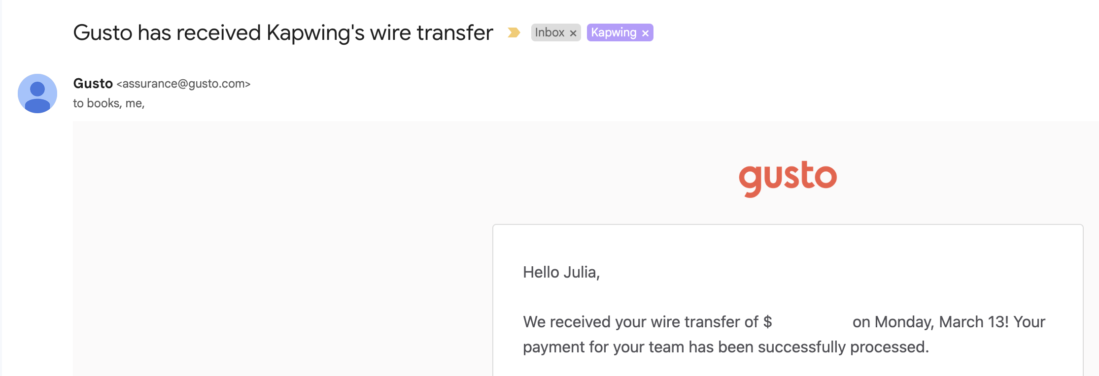The width and height of the screenshot is (1099, 376).
Task: Click the Gusto logo in the email
Action: pos(788,177)
